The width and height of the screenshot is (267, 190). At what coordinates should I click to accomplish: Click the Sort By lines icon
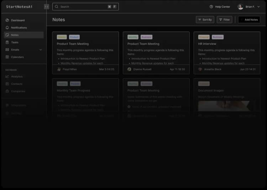pyautogui.click(x=200, y=20)
